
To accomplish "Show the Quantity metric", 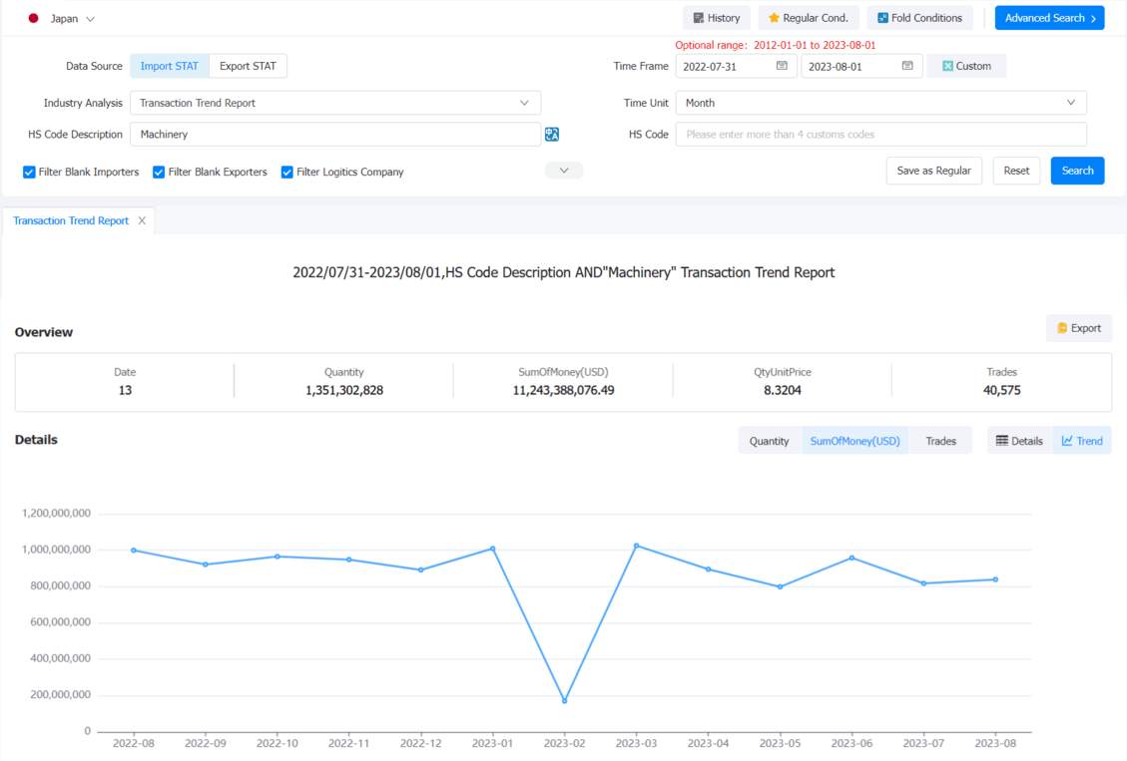I will click(x=769, y=441).
